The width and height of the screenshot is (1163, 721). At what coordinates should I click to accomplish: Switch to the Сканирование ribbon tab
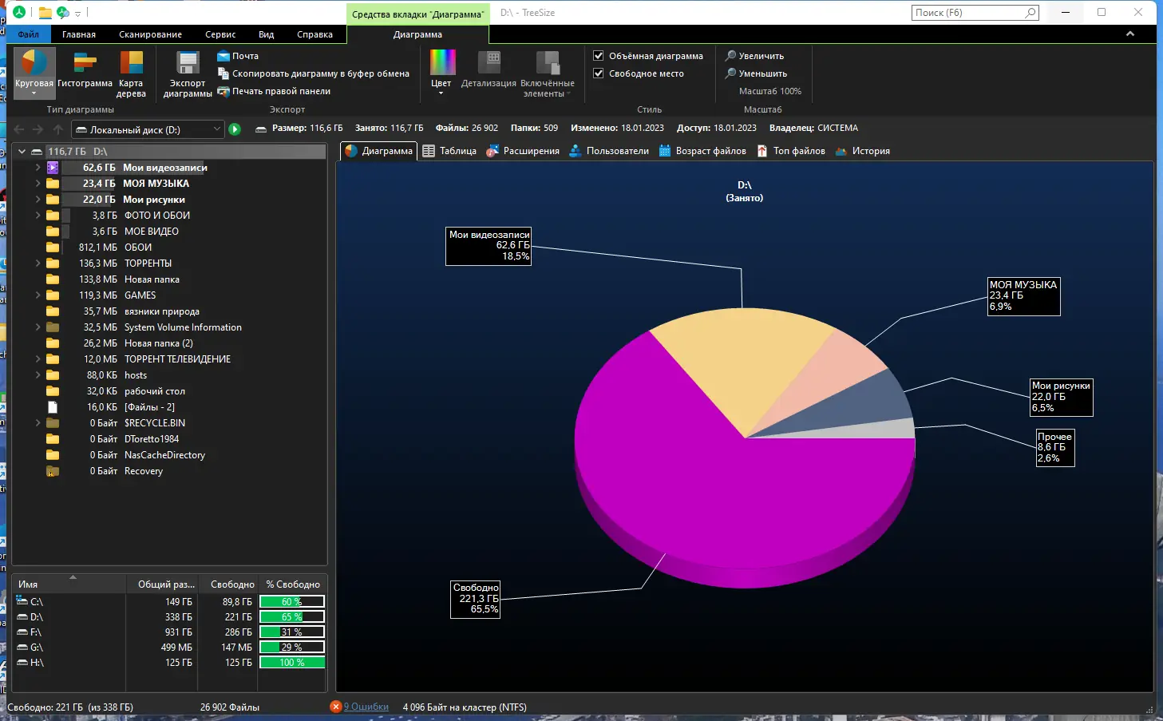point(149,34)
